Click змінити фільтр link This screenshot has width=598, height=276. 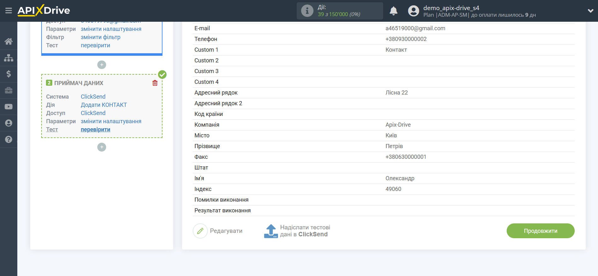click(101, 37)
